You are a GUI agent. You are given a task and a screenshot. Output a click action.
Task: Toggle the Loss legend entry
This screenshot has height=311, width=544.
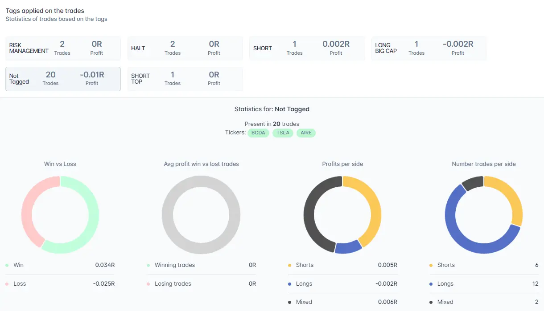(x=19, y=283)
